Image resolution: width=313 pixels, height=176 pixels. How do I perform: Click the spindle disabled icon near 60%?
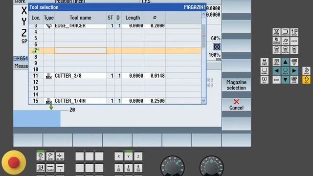point(217,47)
